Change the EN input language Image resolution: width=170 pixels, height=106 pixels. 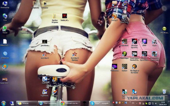pos(133,103)
